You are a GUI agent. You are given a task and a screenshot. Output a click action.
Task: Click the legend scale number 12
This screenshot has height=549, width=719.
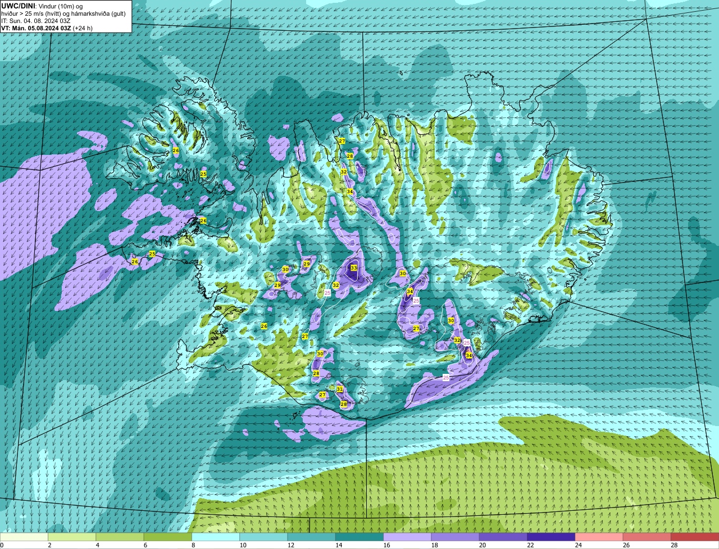pos(290,545)
